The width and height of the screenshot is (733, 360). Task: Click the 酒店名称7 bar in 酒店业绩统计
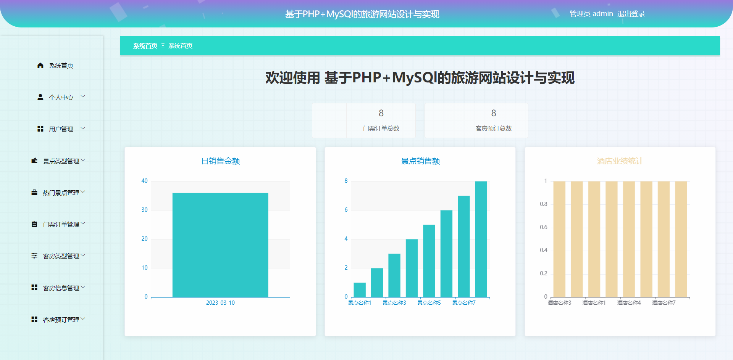coord(664,239)
